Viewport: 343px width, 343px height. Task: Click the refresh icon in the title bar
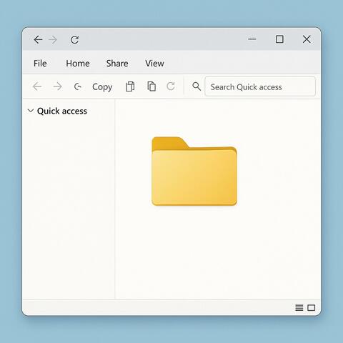(74, 40)
